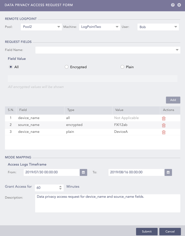The height and width of the screenshot is (236, 185).
Task: Delete the device_name plain DeviceA row
Action: point(164,132)
